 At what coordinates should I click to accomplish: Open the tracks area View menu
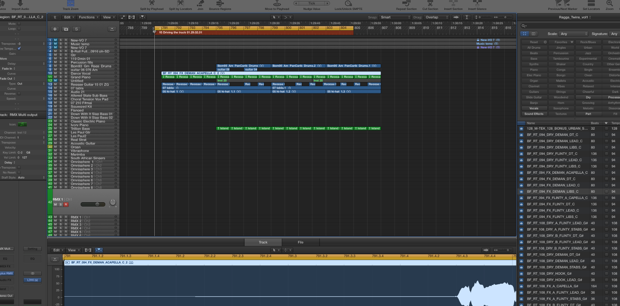coord(108,17)
